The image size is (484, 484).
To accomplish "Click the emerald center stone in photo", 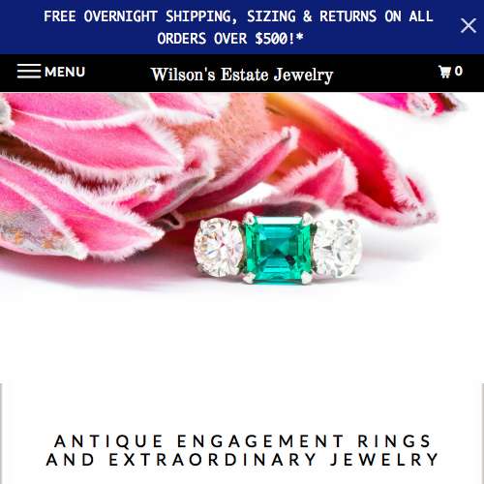I will tap(278, 249).
